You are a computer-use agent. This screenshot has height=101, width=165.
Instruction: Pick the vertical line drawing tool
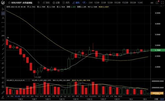point(3,40)
